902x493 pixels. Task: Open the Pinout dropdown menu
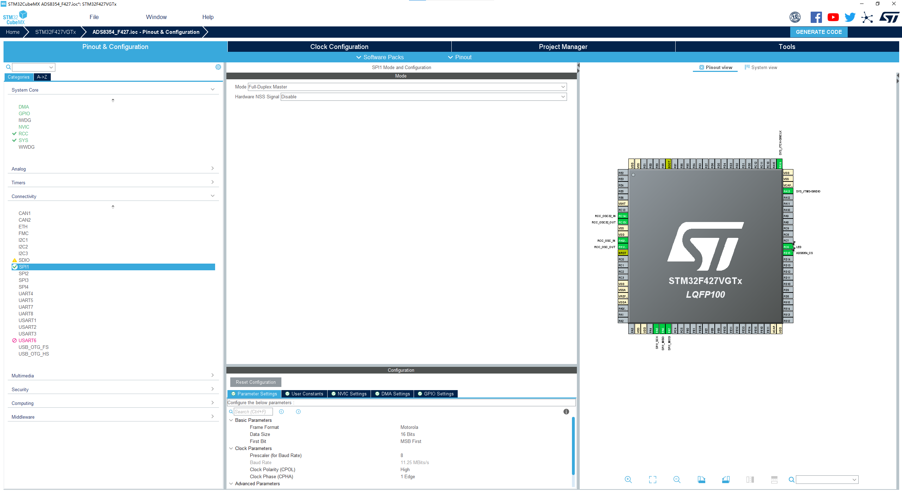459,57
